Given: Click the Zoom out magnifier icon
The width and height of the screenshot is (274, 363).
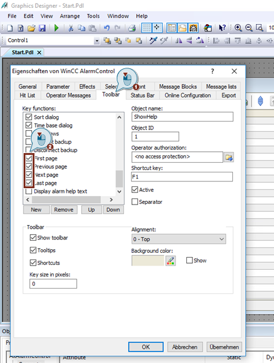Looking at the screenshot, I should tap(249, 28).
